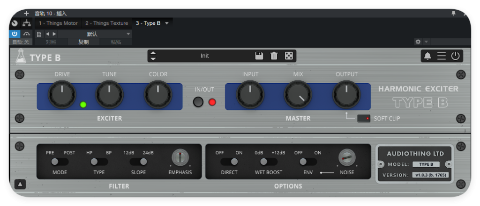This screenshot has height=206, width=480.
Task: Click the 复制 copy button
Action: point(83,42)
